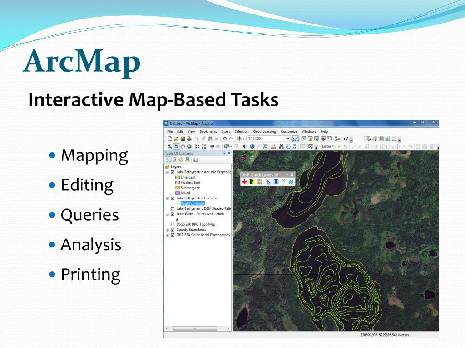This screenshot has width=465, height=348.
Task: Uncheck County Boundaries layer
Action: [x=173, y=230]
